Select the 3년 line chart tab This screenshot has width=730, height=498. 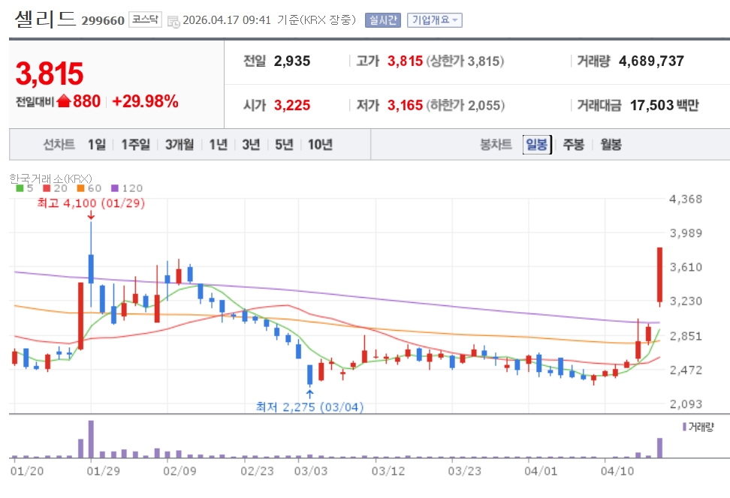pos(251,145)
